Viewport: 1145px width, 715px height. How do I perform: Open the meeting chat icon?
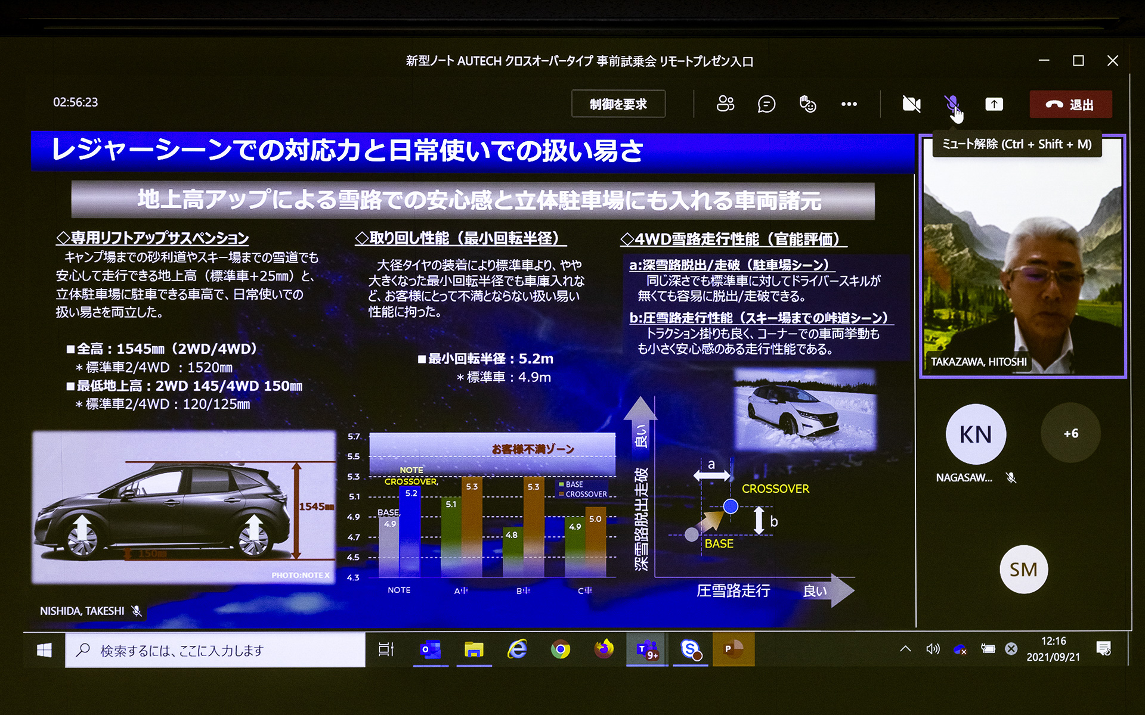(x=766, y=104)
